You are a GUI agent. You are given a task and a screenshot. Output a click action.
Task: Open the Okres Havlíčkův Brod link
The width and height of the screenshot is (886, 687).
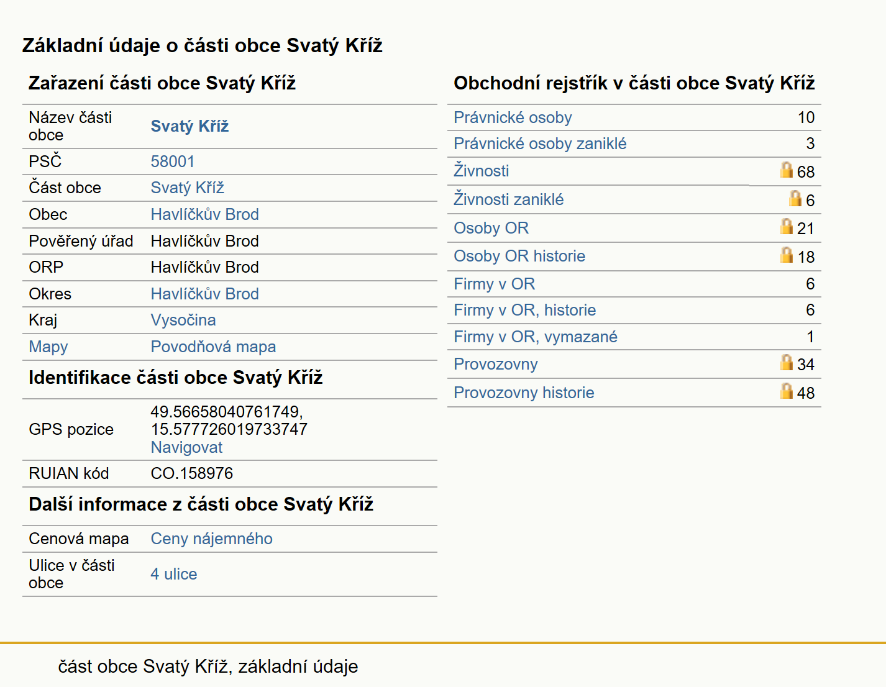click(204, 294)
